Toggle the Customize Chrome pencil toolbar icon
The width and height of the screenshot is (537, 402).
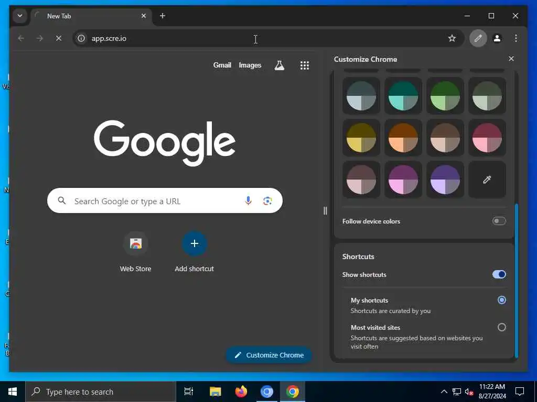(x=478, y=38)
